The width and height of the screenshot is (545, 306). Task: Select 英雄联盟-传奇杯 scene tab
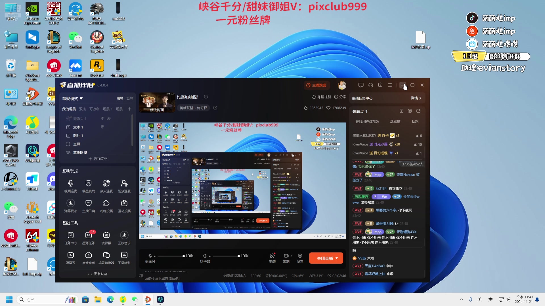(195, 108)
